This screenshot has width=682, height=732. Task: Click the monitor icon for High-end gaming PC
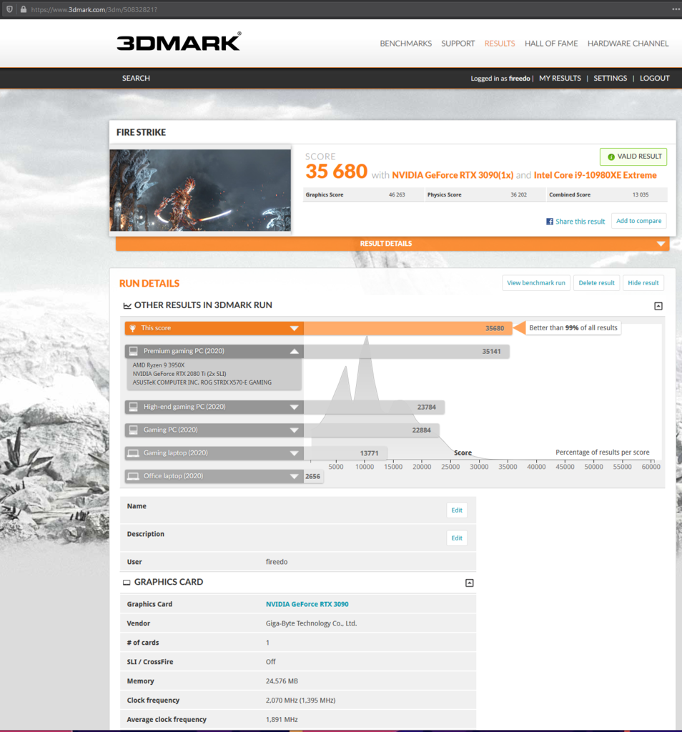point(134,407)
